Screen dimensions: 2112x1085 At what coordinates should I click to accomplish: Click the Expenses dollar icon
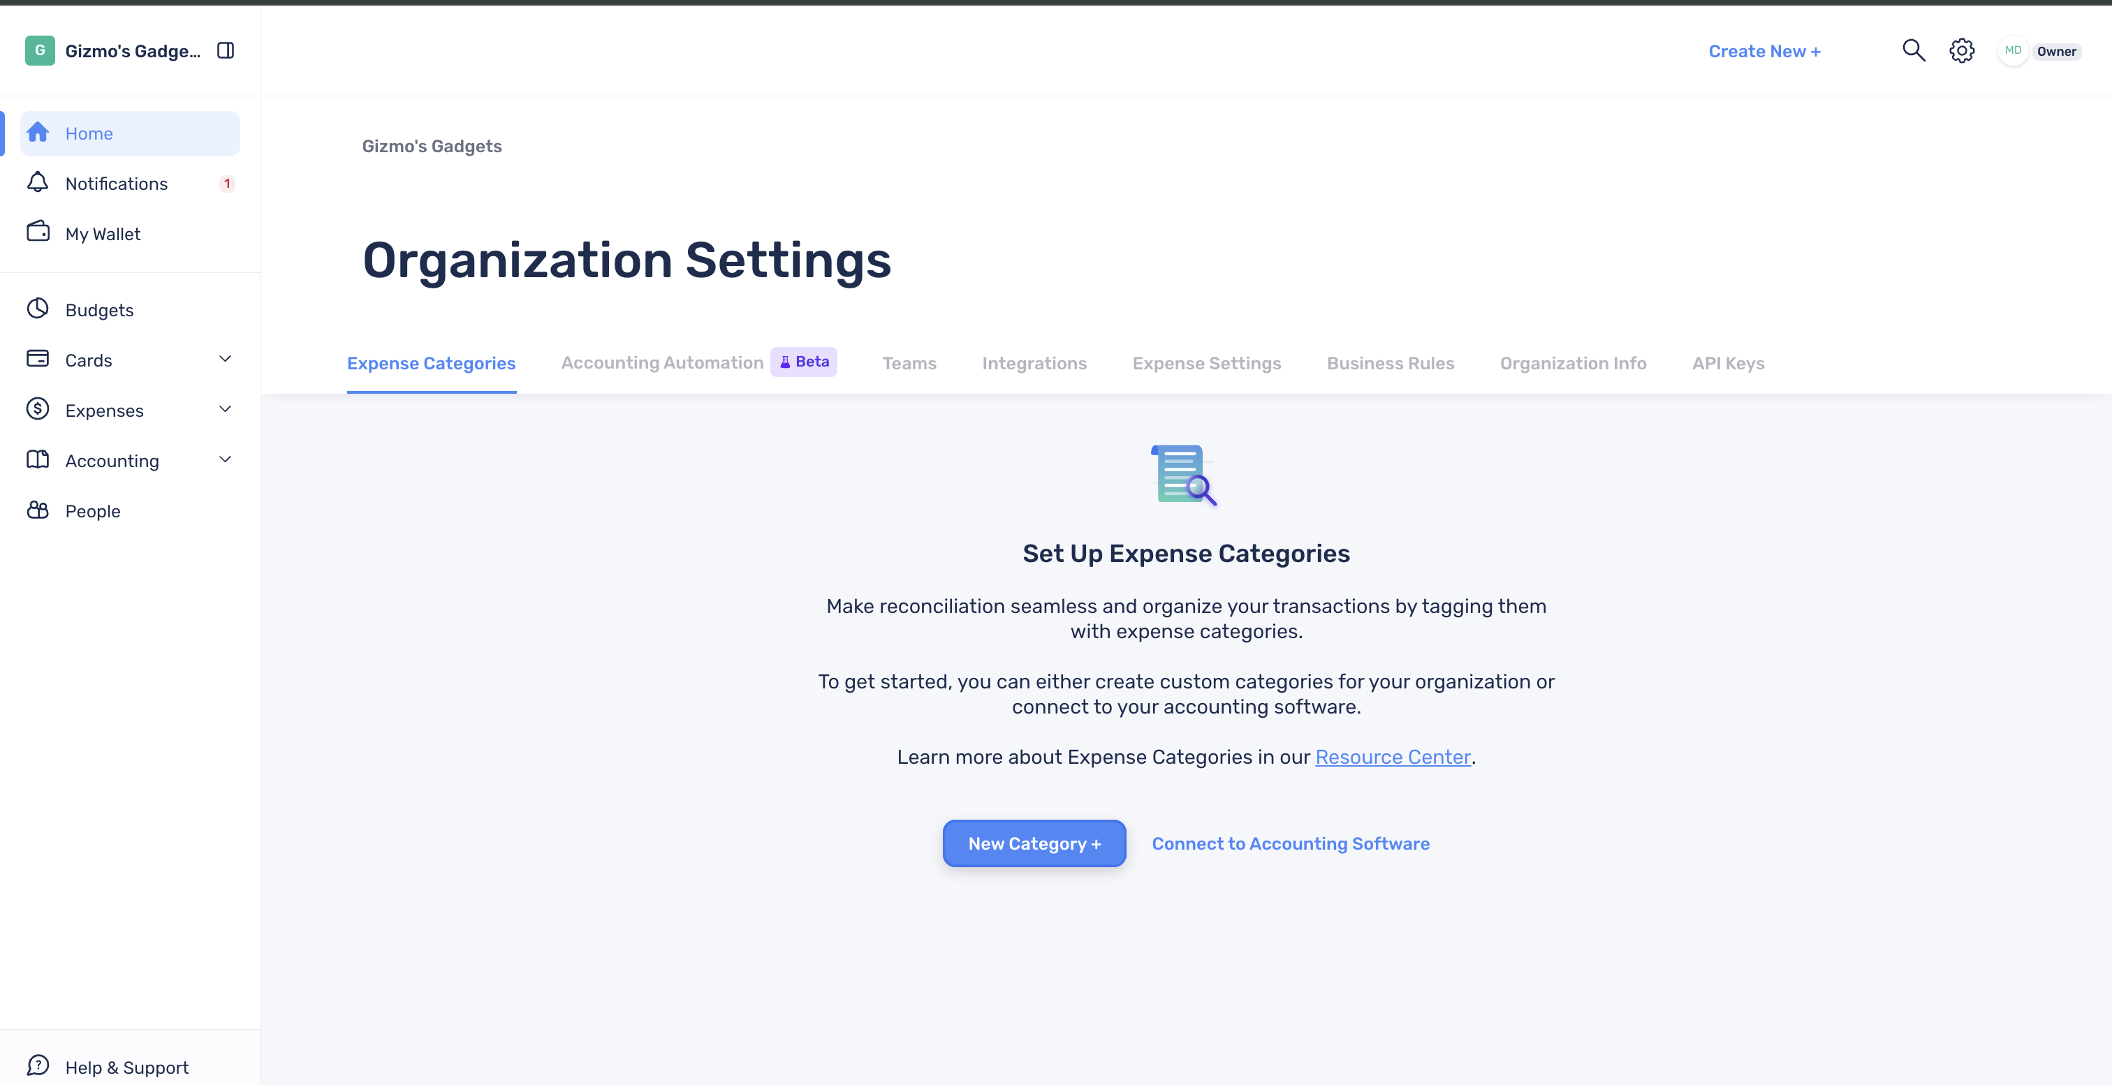[x=38, y=409]
